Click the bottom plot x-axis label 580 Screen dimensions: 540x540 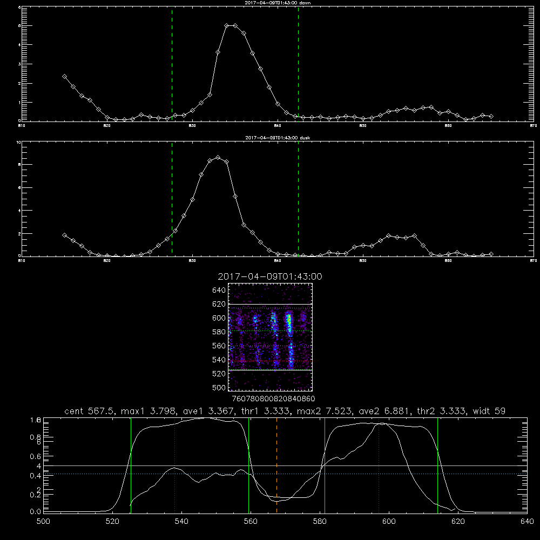320,521
